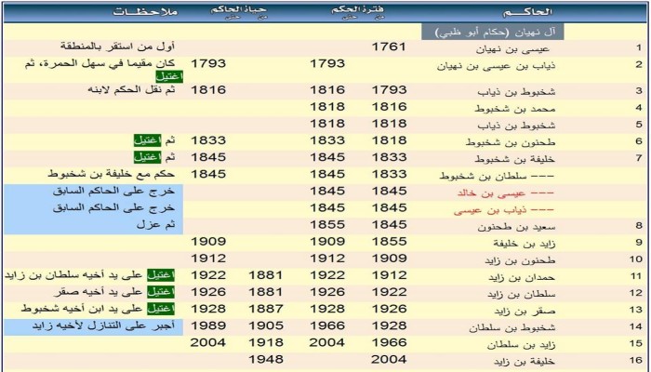Image resolution: width=651 pixels, height=372 pixels.
Task: Open the green "اغتيل" link in طحنون بن شخبوط's row
Action: [x=147, y=140]
